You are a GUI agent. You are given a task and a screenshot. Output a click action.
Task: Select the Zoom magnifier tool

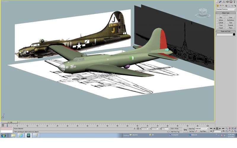click(227, 128)
